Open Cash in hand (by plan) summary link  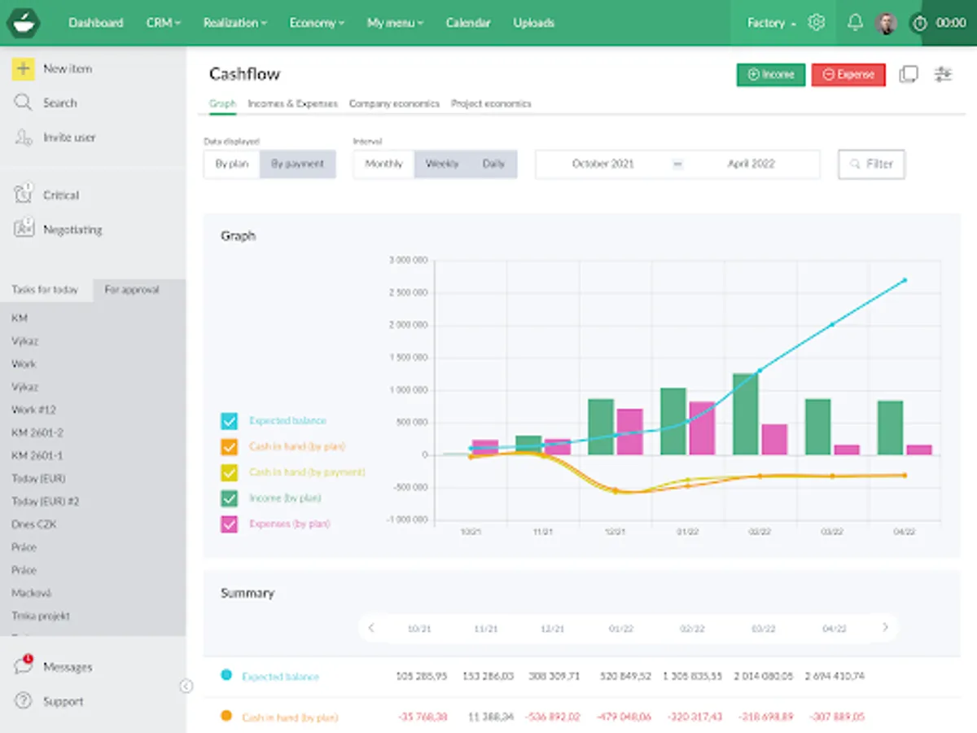290,717
